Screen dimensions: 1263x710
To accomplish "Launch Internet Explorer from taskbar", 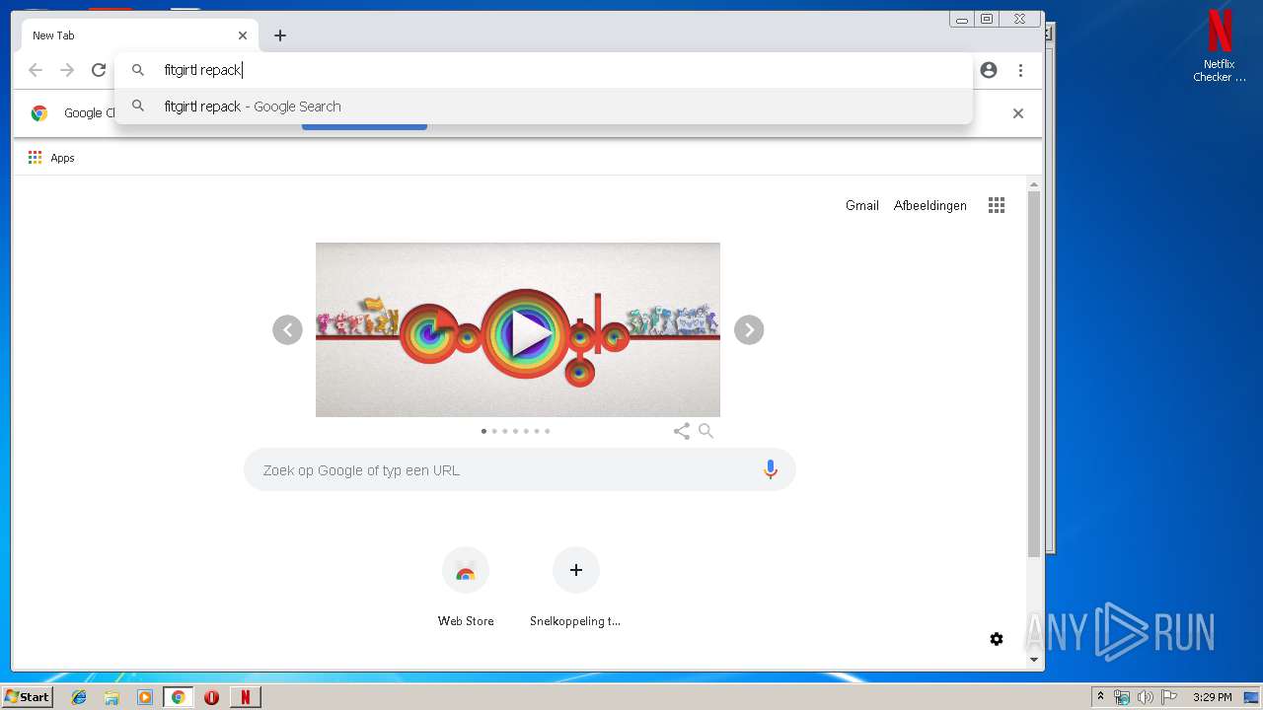I will point(79,697).
